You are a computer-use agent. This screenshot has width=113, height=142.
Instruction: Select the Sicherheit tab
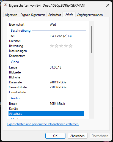click(x=55, y=15)
